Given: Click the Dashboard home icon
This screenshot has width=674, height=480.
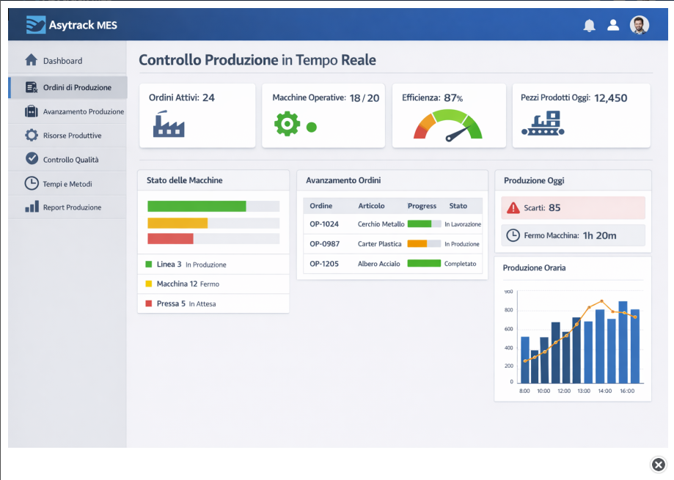Looking at the screenshot, I should [x=31, y=59].
